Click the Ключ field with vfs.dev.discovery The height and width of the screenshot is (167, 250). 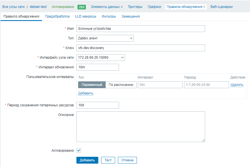(141, 48)
